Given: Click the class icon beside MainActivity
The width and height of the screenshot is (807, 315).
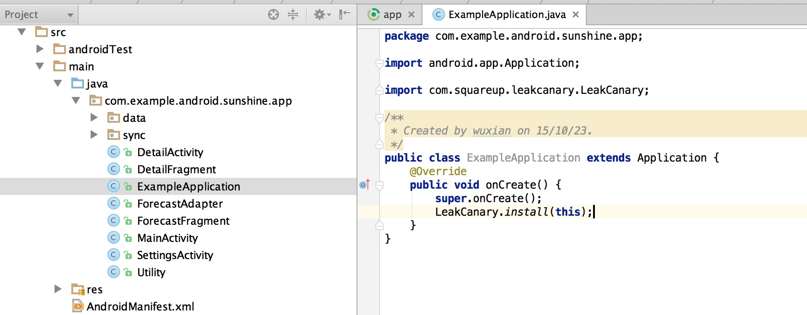Looking at the screenshot, I should click(114, 237).
